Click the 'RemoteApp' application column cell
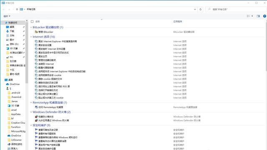Viewport: 267px width, 150px height. coord(185,107)
